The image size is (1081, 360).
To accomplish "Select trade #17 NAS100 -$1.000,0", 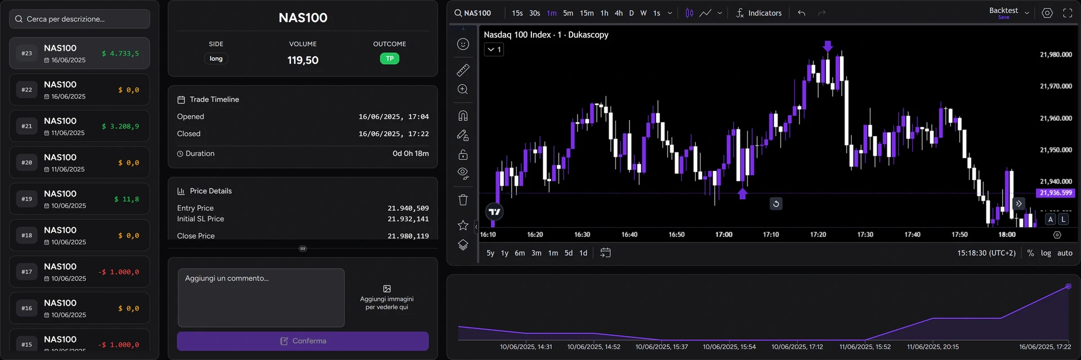I will tap(79, 272).
